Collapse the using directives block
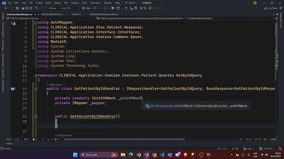Image resolution: width=284 pixels, height=159 pixels. pyautogui.click(x=36, y=23)
